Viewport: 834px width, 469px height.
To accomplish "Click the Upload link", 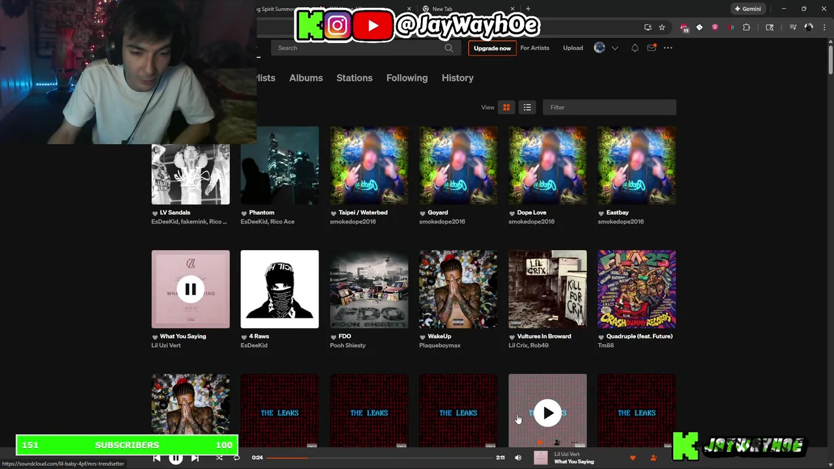I will click(573, 48).
